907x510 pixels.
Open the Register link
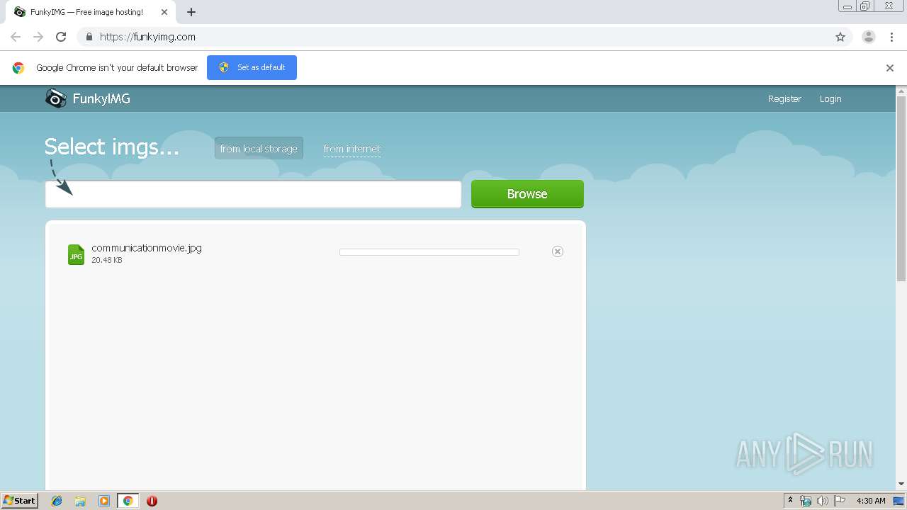click(x=784, y=98)
